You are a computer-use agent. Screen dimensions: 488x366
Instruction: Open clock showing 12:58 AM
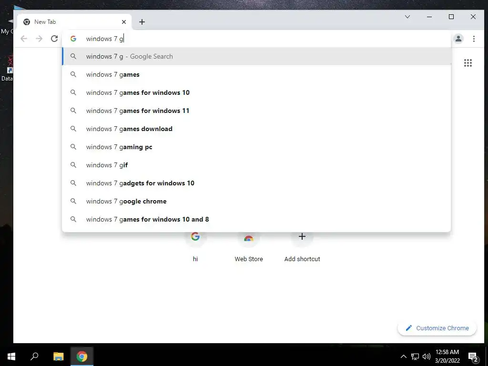[x=447, y=356]
